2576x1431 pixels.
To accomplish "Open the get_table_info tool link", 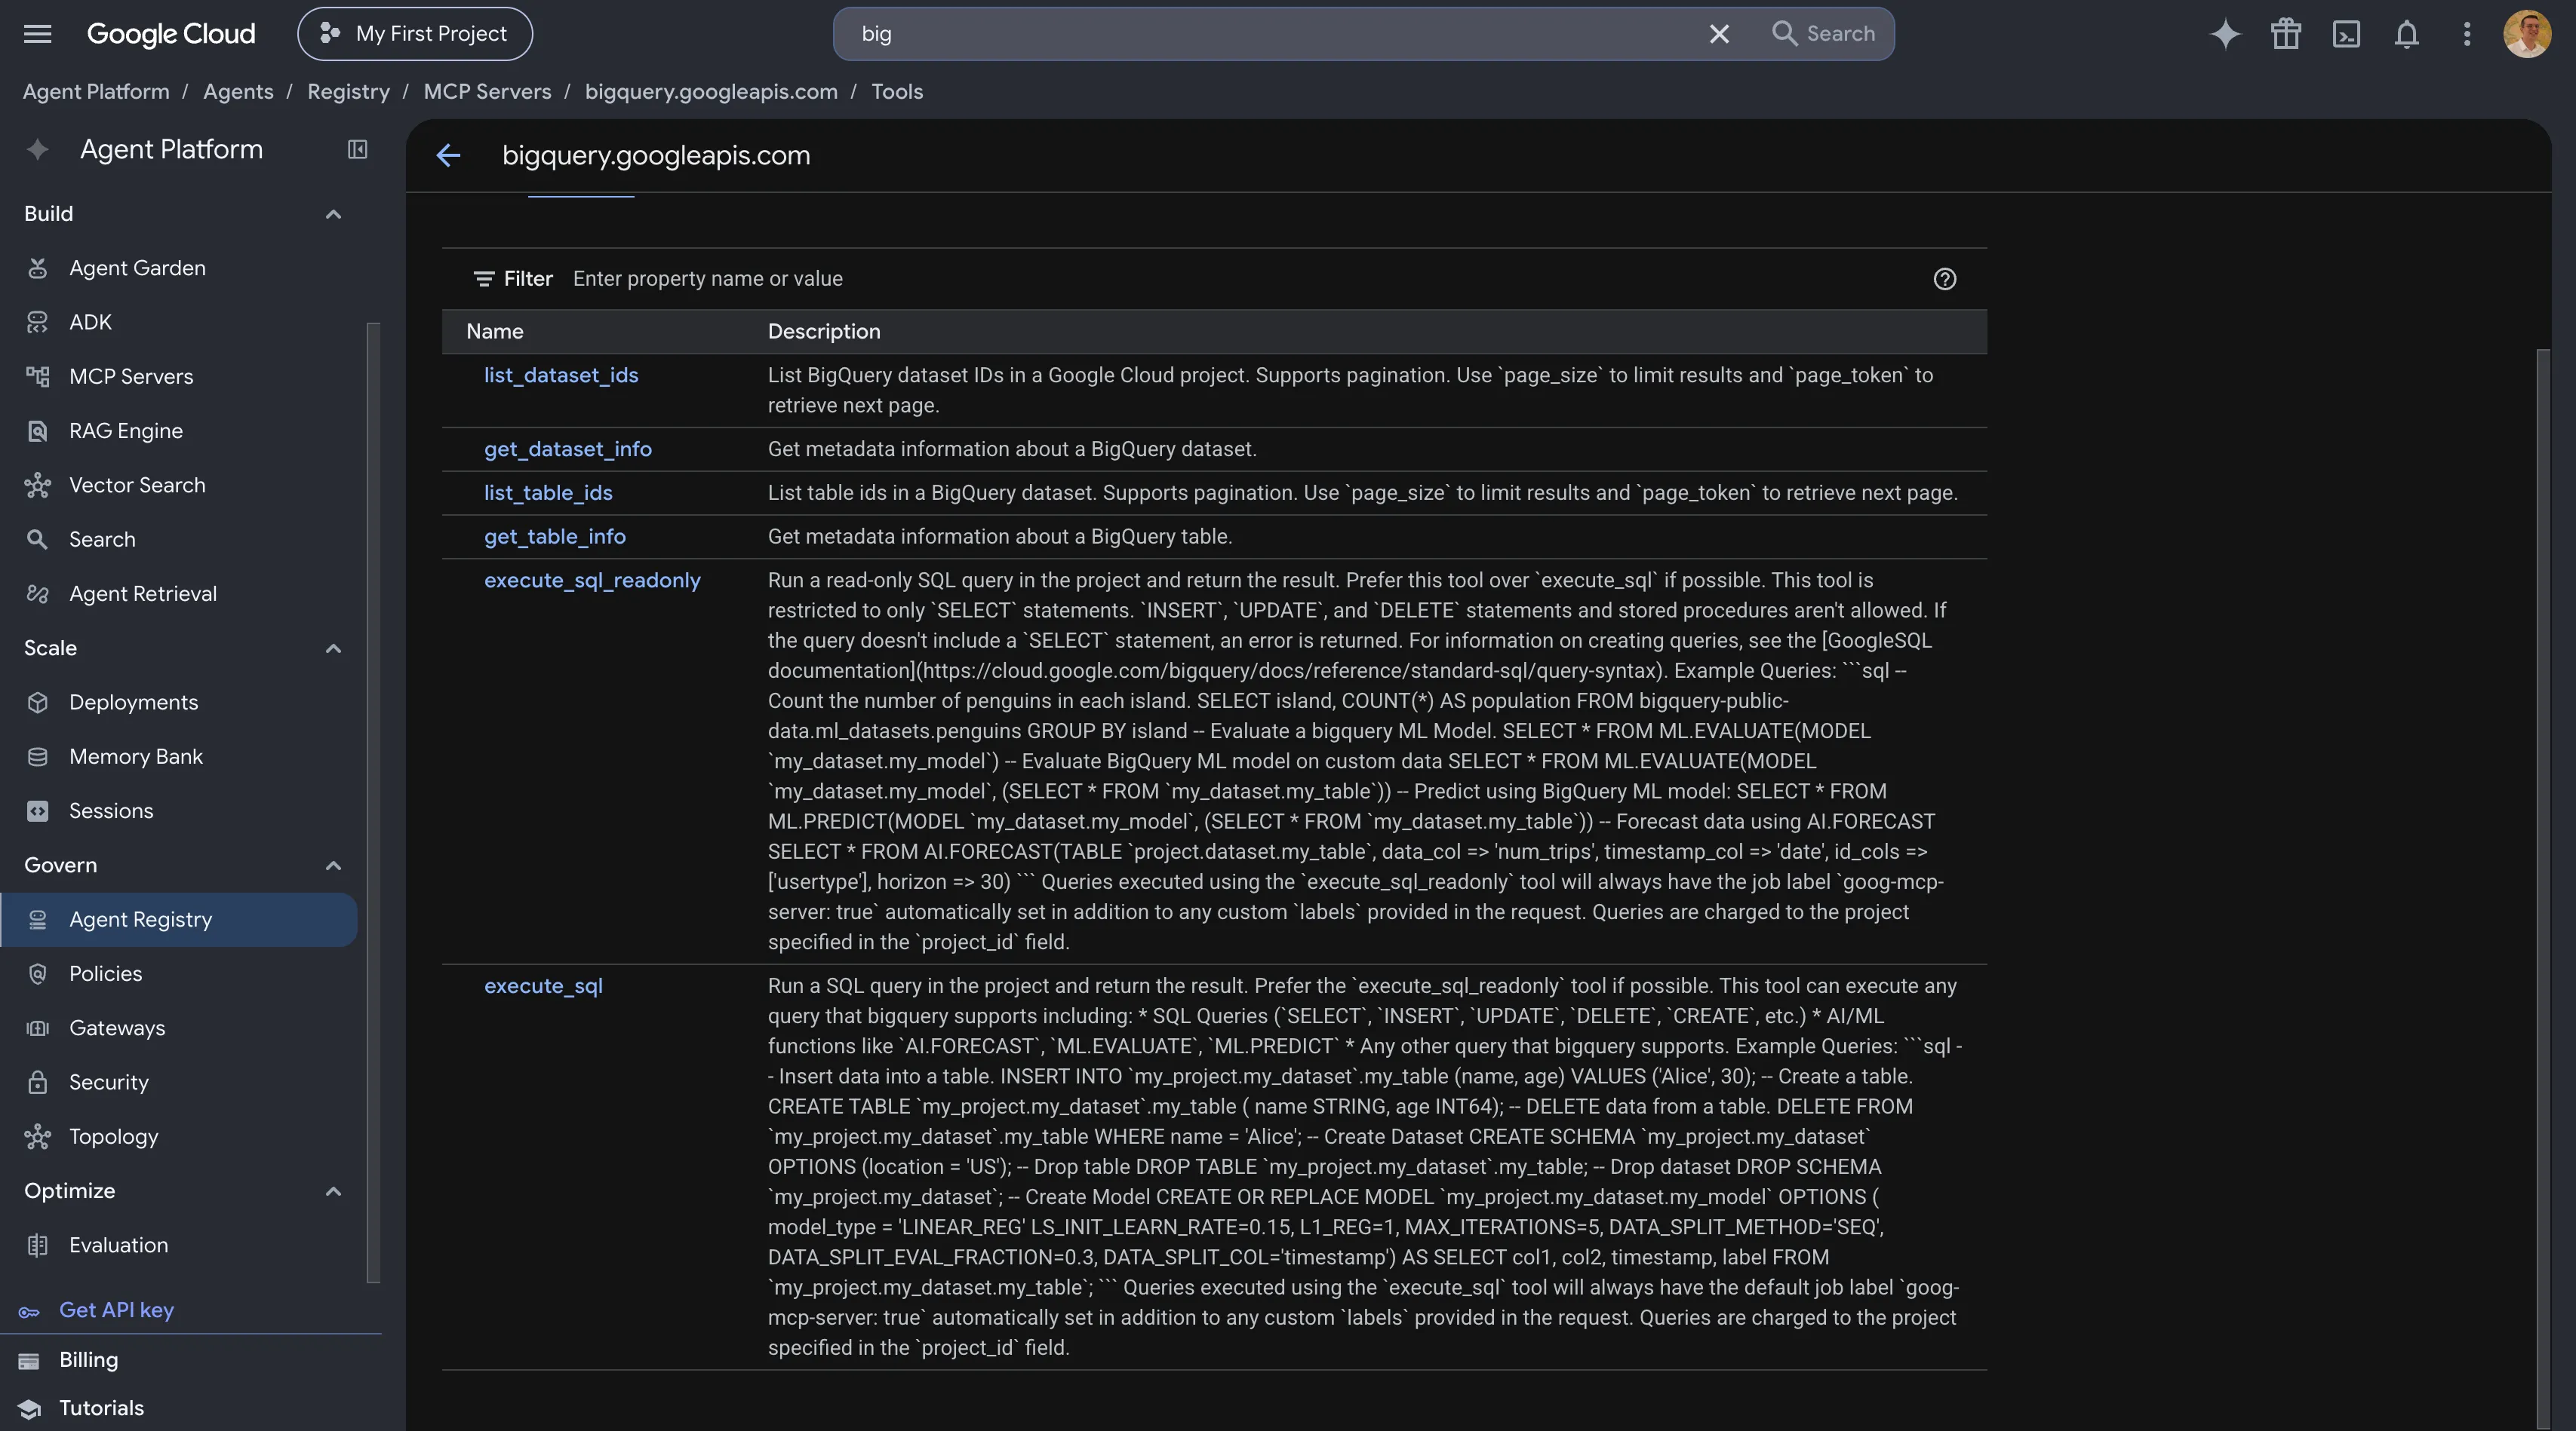I will point(555,537).
